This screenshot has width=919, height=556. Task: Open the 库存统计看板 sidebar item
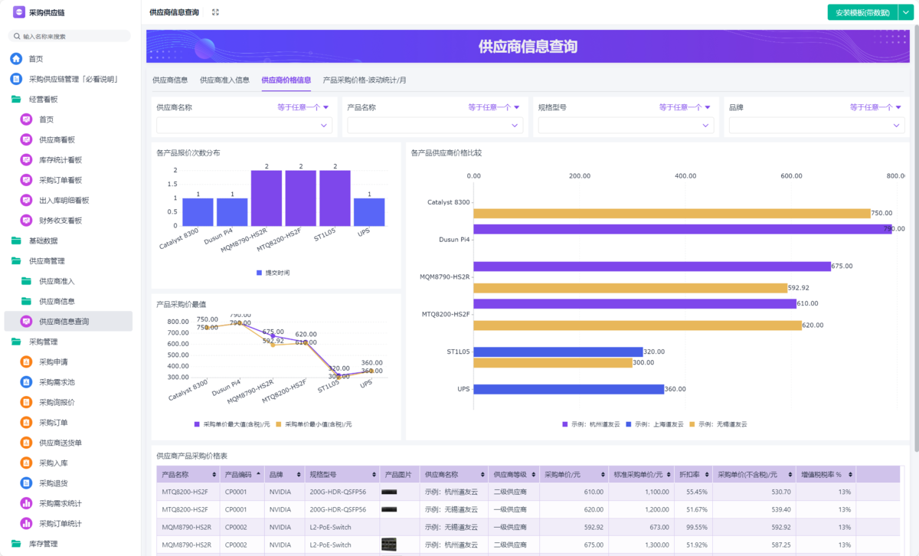(x=60, y=160)
